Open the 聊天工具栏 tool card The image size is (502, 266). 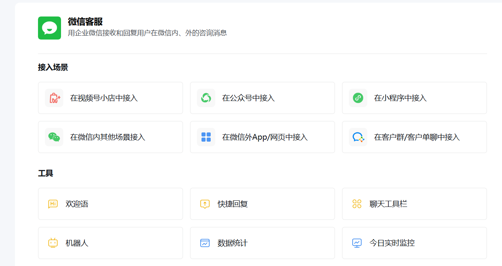click(414, 204)
